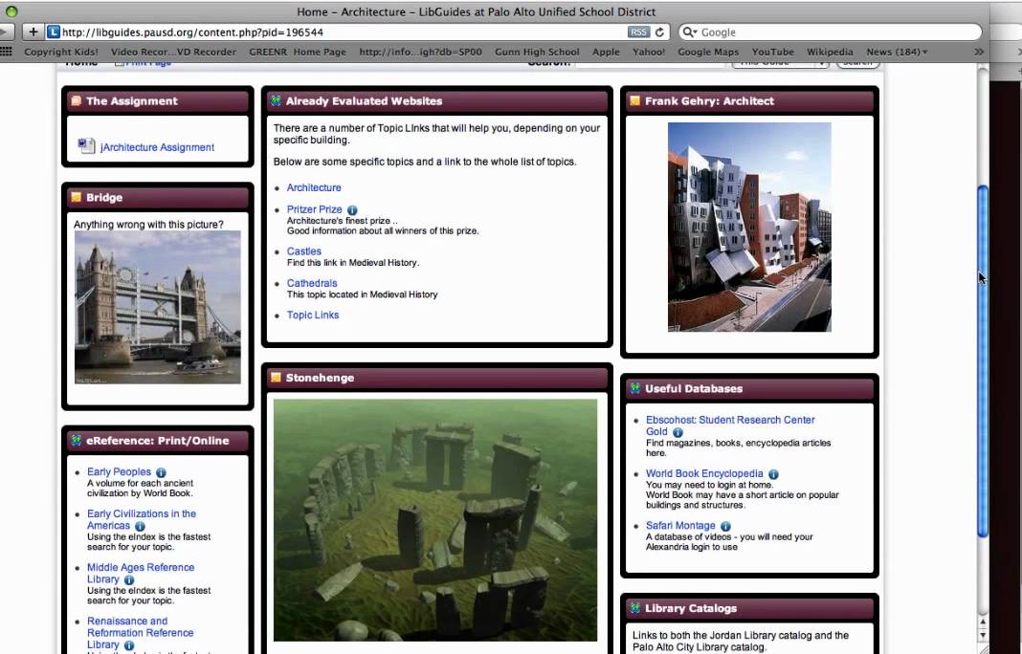Image resolution: width=1022 pixels, height=654 pixels.
Task: Open Early Civilizations in the Americas link
Action: [142, 520]
